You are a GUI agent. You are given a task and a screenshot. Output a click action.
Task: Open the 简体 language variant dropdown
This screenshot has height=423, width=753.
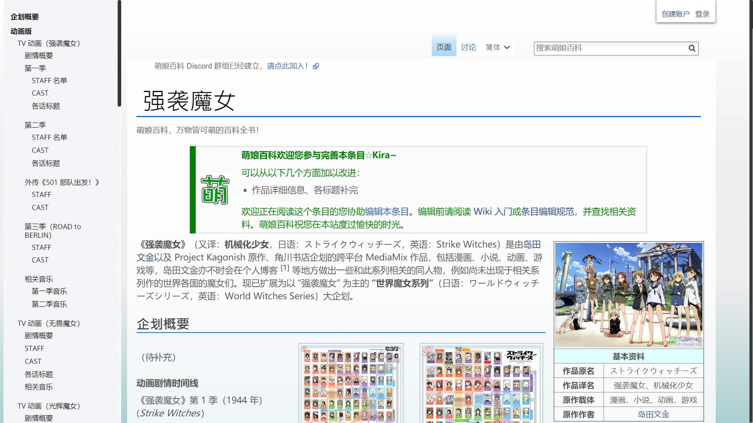point(498,47)
